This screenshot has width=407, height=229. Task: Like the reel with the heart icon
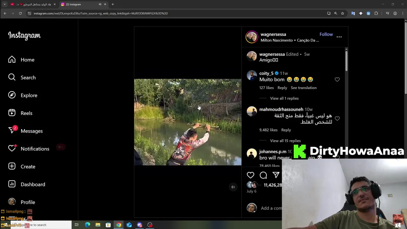pos(251,175)
